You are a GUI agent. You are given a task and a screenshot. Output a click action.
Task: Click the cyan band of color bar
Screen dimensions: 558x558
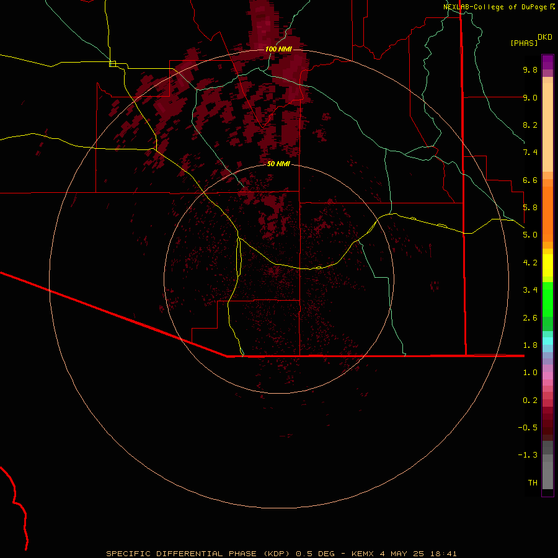click(x=547, y=341)
